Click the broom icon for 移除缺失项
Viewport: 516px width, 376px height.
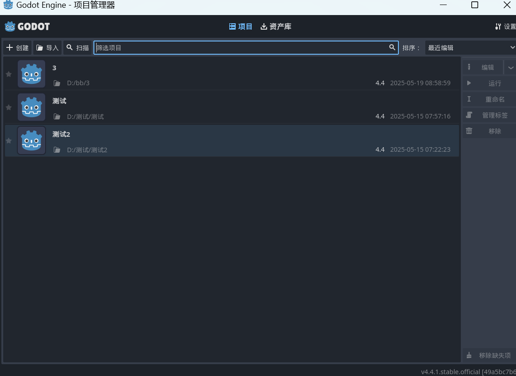[x=469, y=355]
